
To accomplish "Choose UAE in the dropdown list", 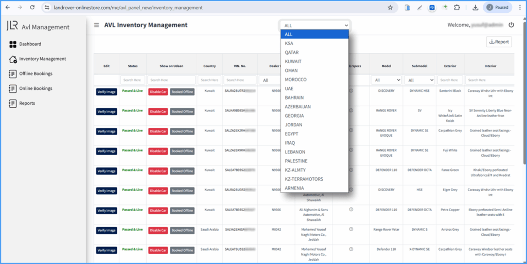I will click(289, 89).
